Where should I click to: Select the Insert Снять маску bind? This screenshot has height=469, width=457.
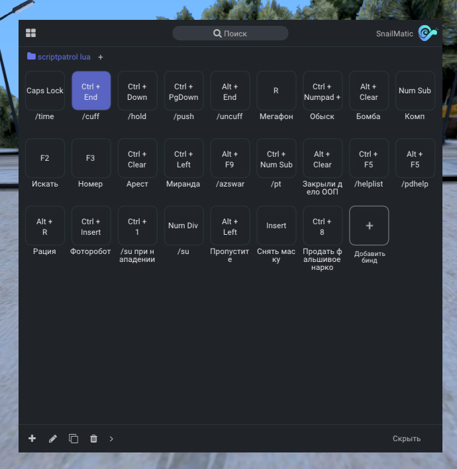click(x=276, y=226)
